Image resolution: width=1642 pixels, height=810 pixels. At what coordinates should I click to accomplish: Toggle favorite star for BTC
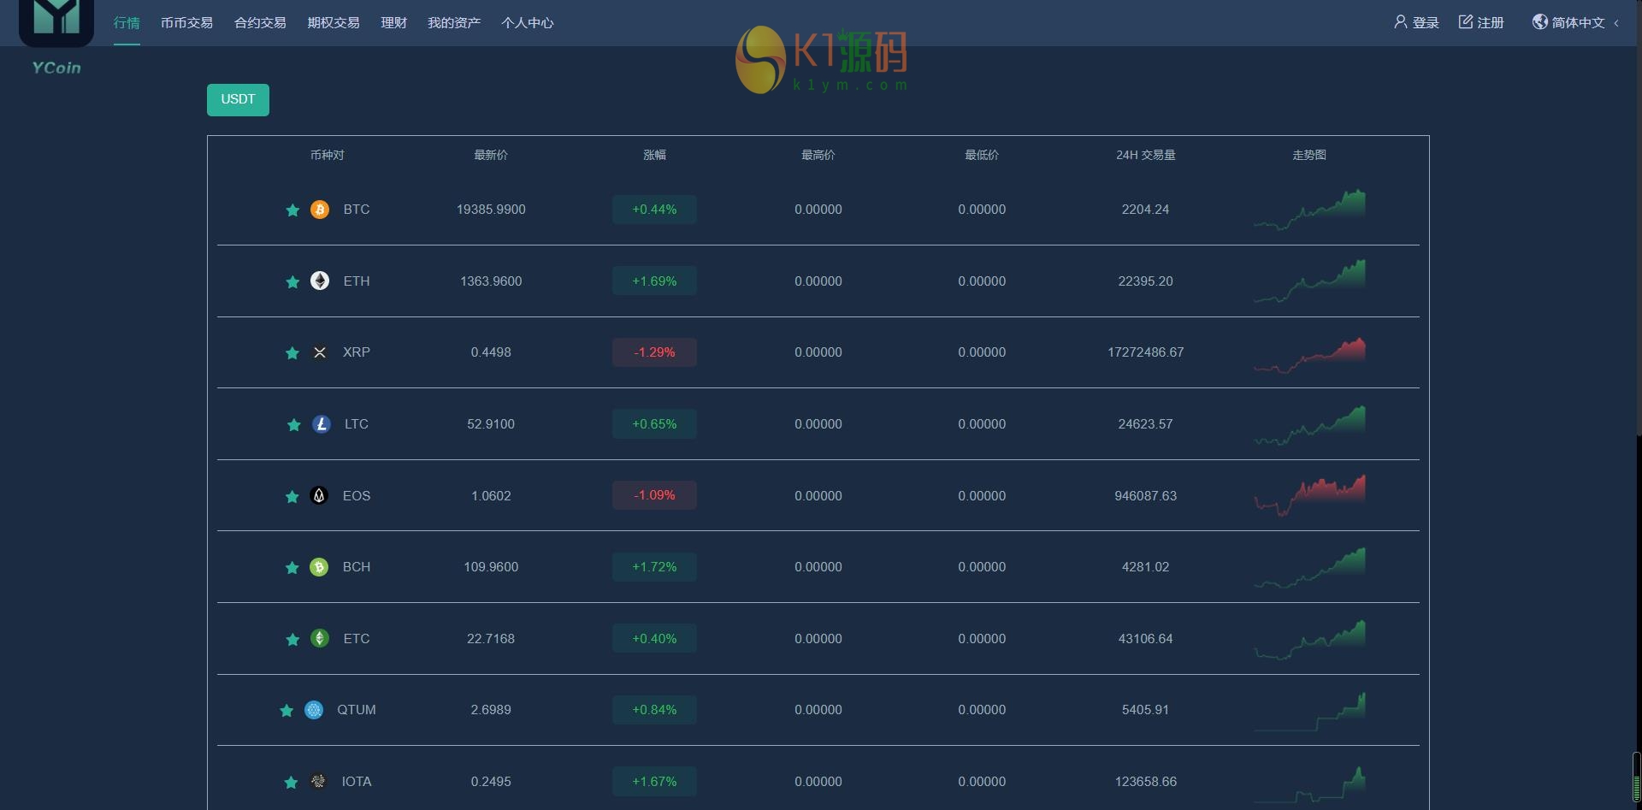coord(292,210)
